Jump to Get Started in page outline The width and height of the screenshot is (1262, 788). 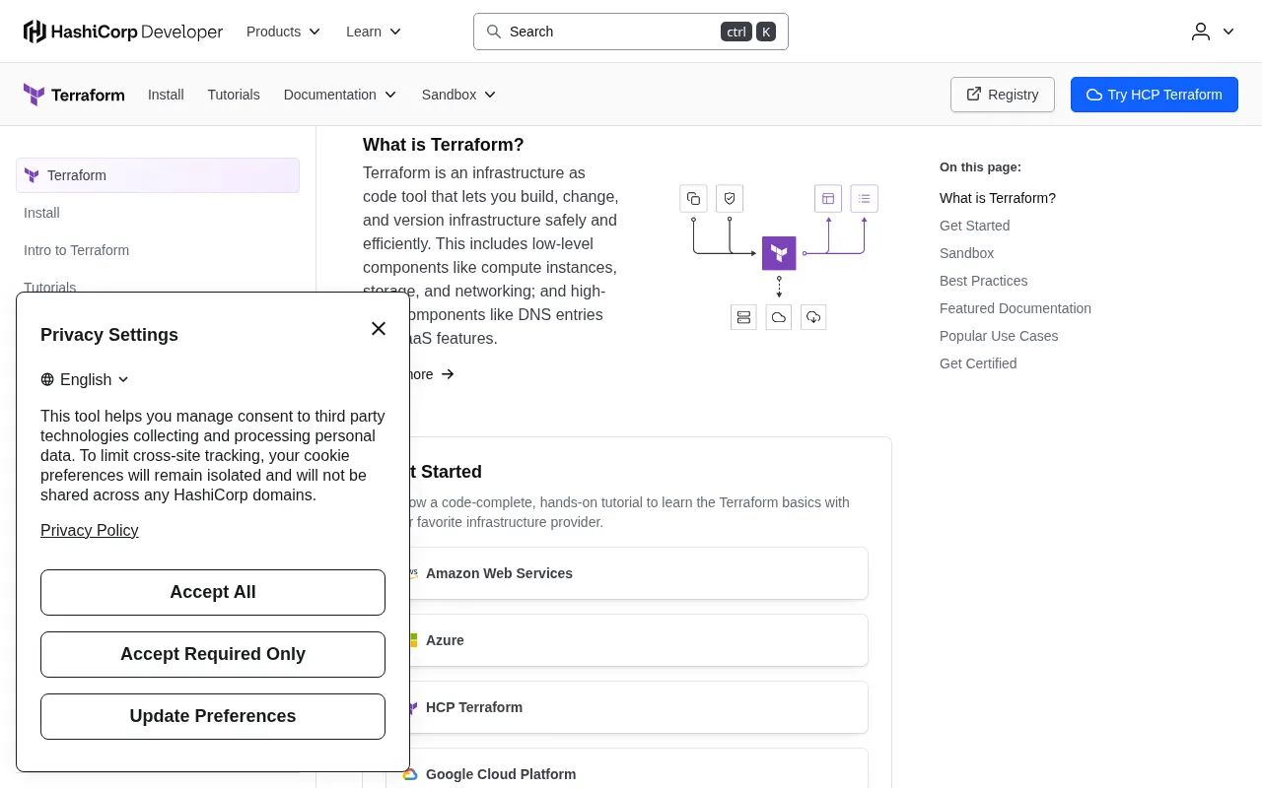click(x=974, y=226)
